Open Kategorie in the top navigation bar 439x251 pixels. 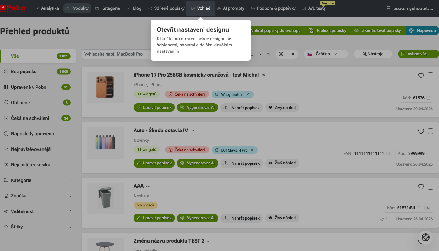(108, 8)
